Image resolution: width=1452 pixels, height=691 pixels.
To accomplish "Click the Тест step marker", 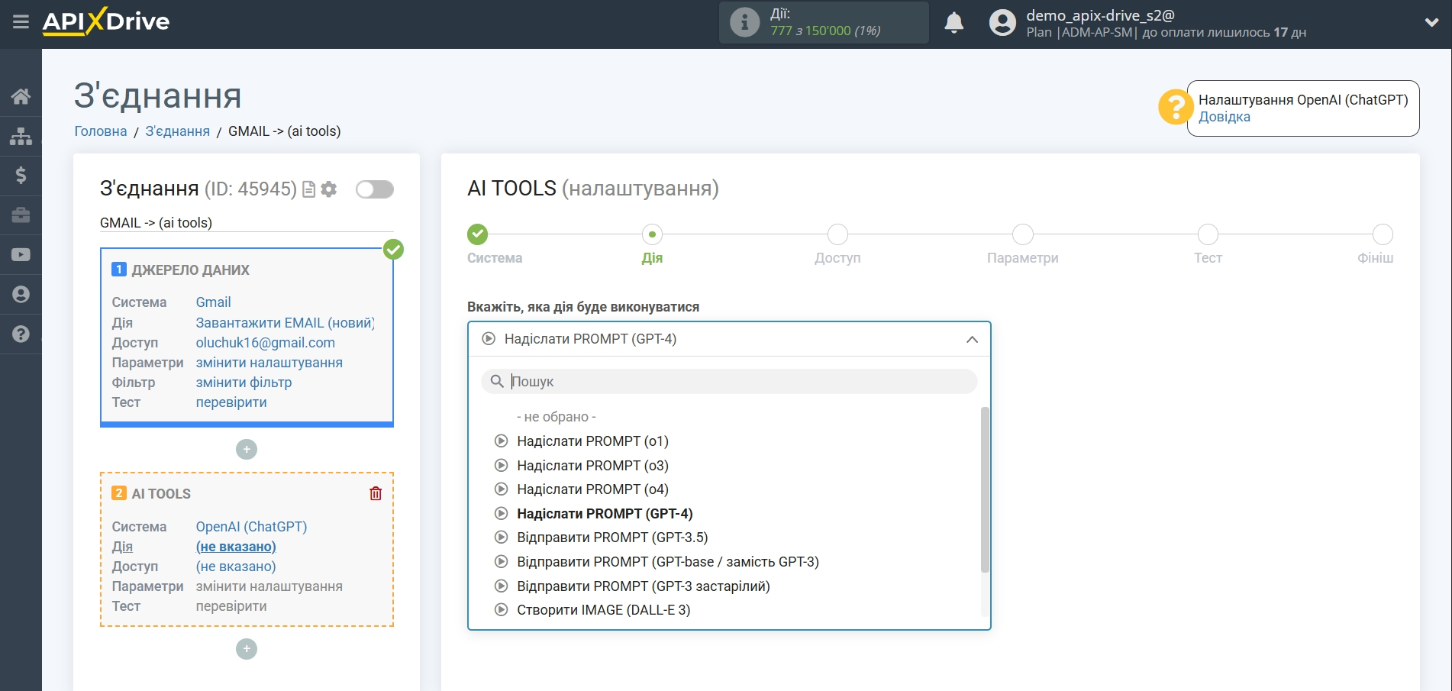I will point(1208,234).
